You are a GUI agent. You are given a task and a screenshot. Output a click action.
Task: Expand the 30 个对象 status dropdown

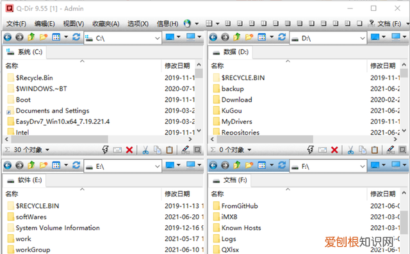(x=47, y=150)
